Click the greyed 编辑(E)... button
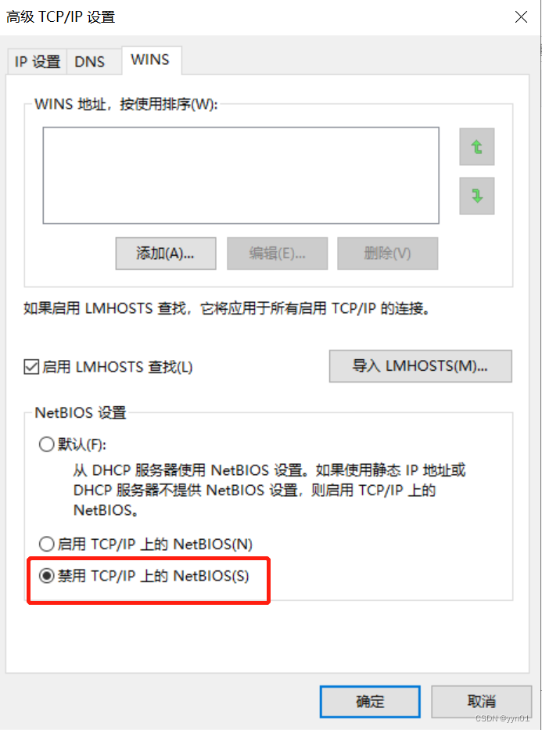Viewport: 542px width, 730px height. [x=278, y=254]
